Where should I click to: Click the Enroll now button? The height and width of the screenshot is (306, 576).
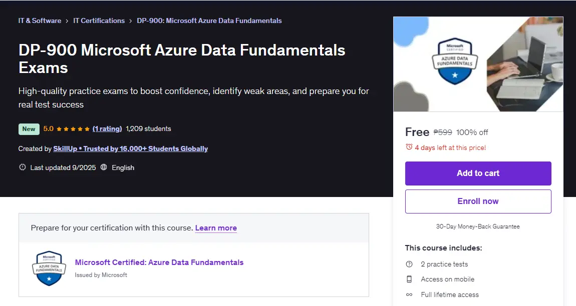(478, 201)
